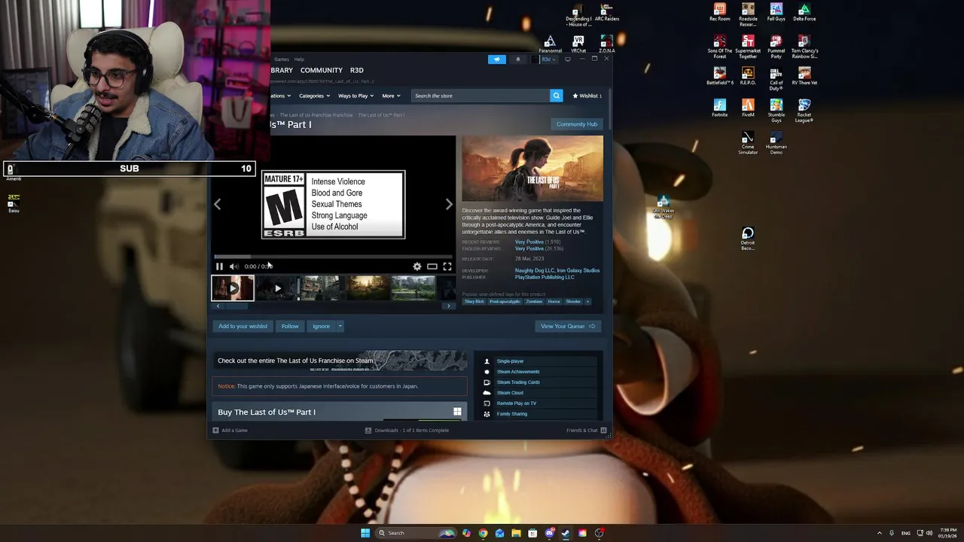Open the Zombies tag
The height and width of the screenshot is (542, 964).
click(534, 301)
